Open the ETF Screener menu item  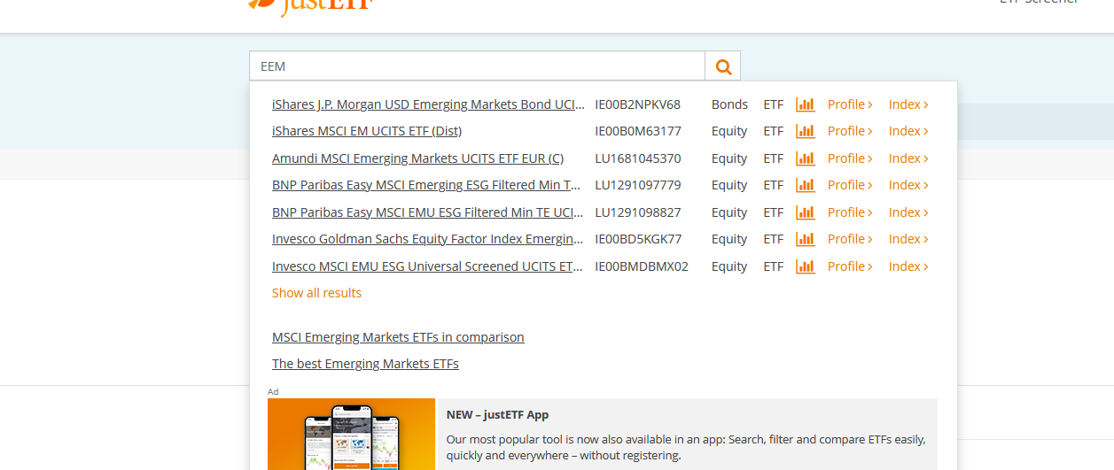click(x=1039, y=3)
